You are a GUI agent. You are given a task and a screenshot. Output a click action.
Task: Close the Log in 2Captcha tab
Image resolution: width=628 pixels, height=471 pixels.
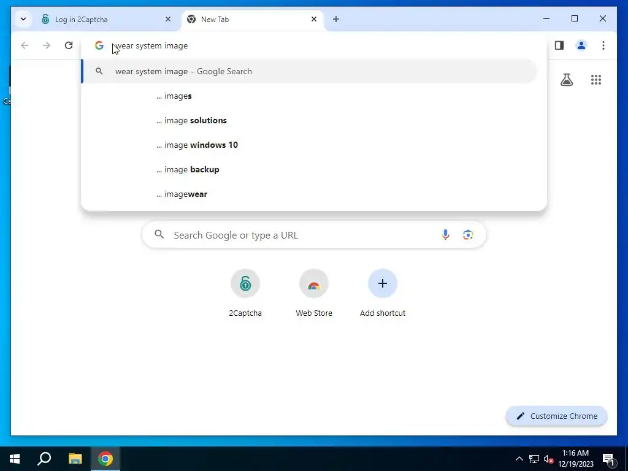pyautogui.click(x=168, y=19)
